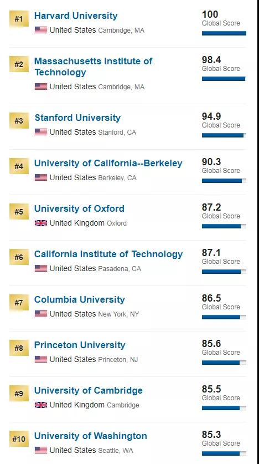Click the 98.4 global score bar
The width and height of the screenshot is (259, 464).
(224, 79)
